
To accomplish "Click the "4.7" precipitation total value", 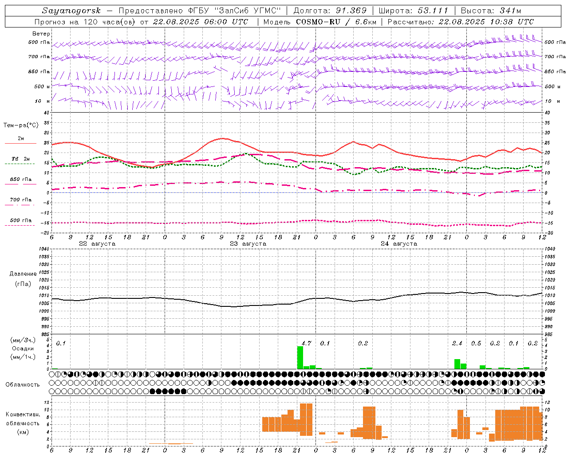I will click(x=306, y=343).
